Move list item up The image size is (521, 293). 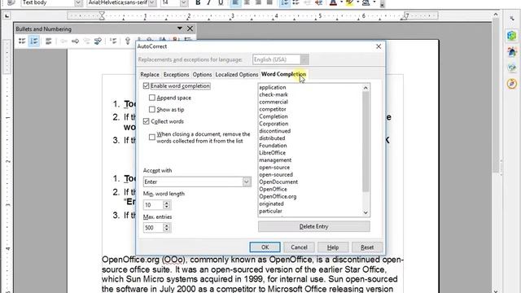pos(128,42)
